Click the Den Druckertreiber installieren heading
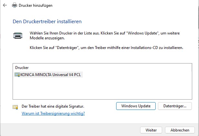Image resolution: width=199 pixels, height=136 pixels. click(47, 22)
